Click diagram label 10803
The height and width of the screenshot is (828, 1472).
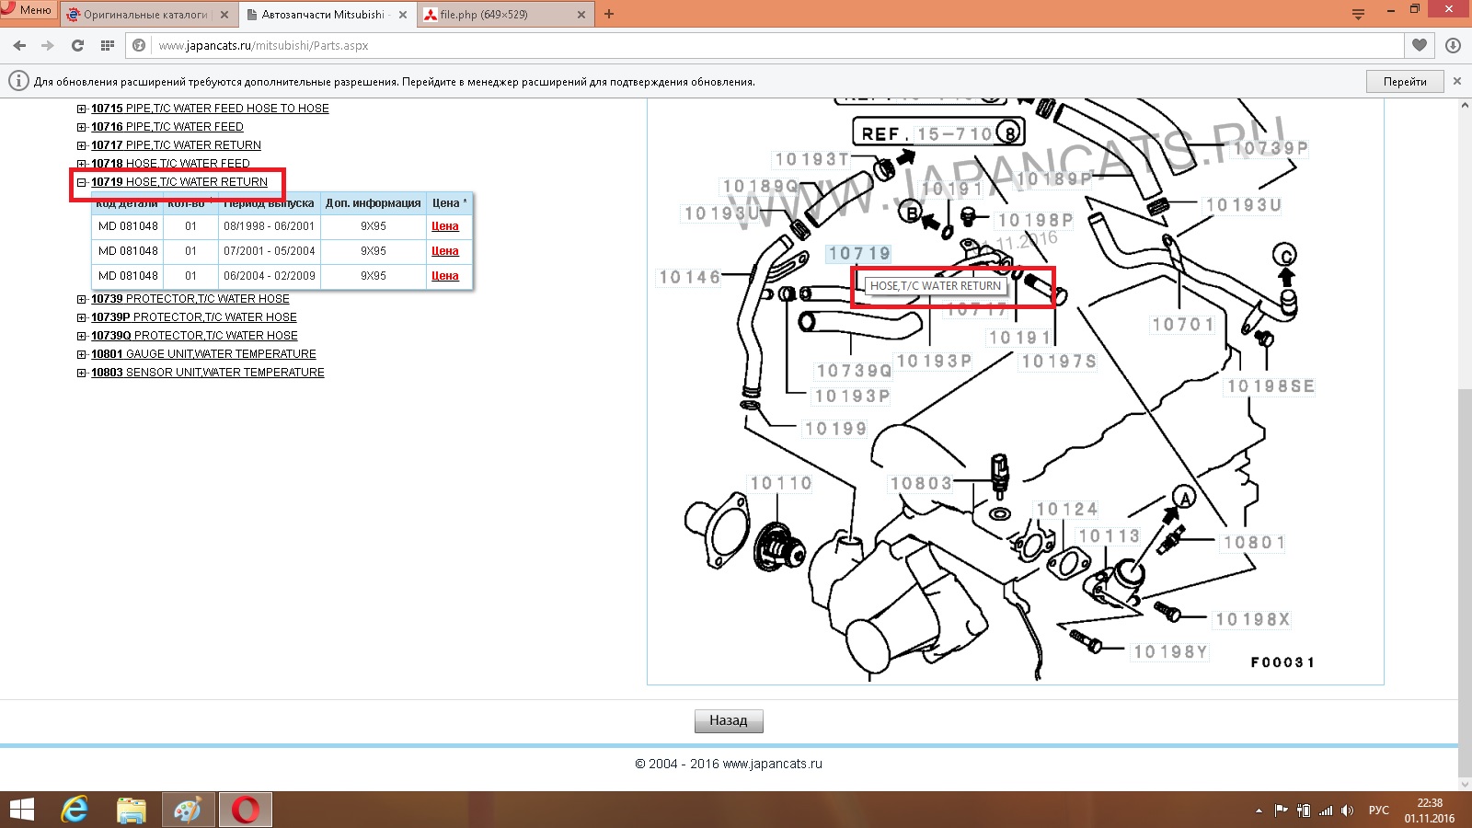pyautogui.click(x=921, y=483)
